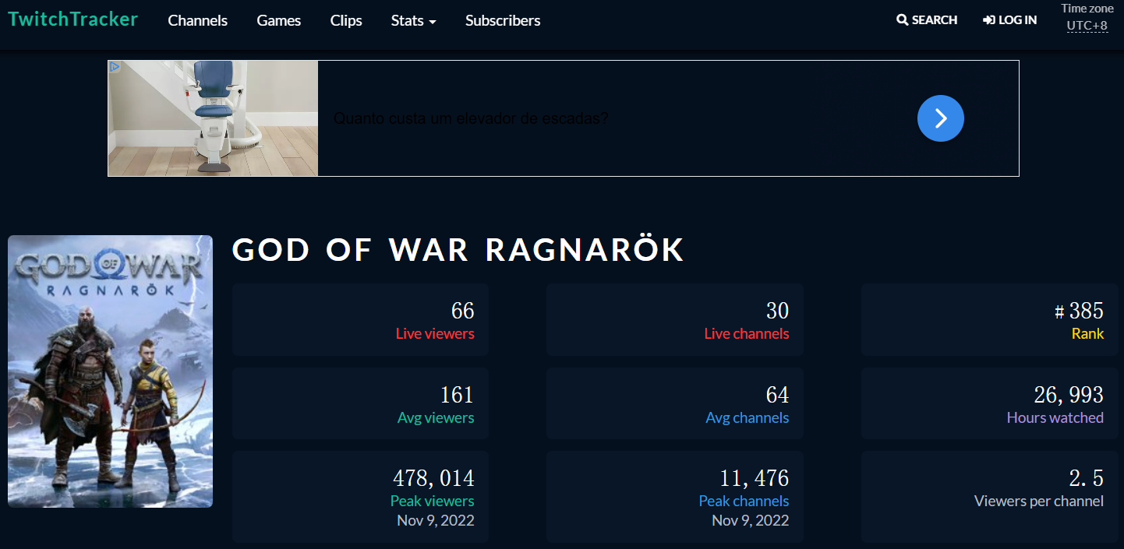This screenshot has width=1124, height=549.
Task: Click the Rank #385 card
Action: pyautogui.click(x=989, y=320)
